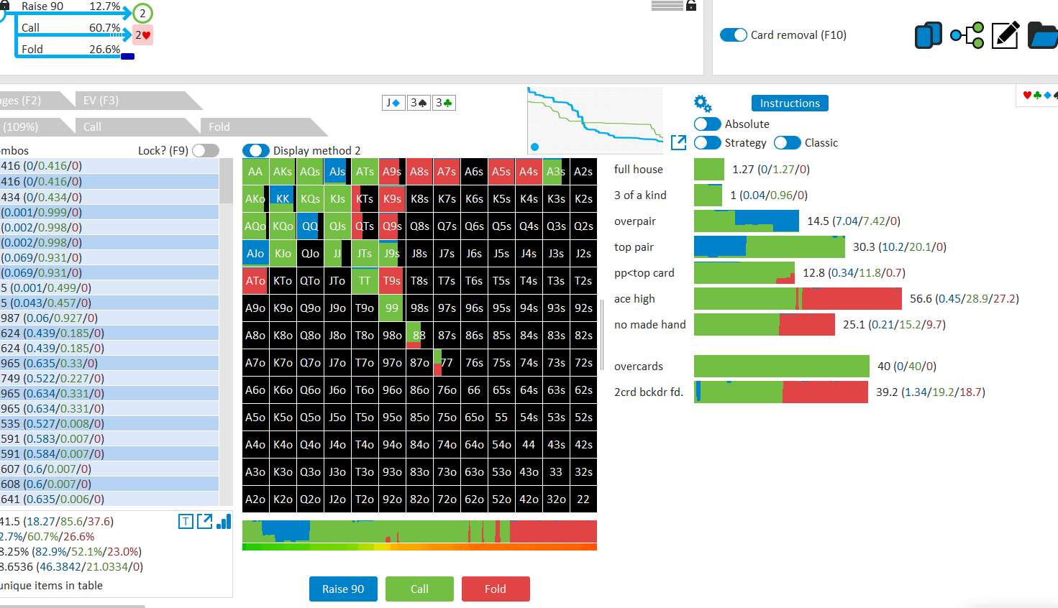Click the '3 of a kind' label
Viewport: 1058px width, 608px height.
640,195
